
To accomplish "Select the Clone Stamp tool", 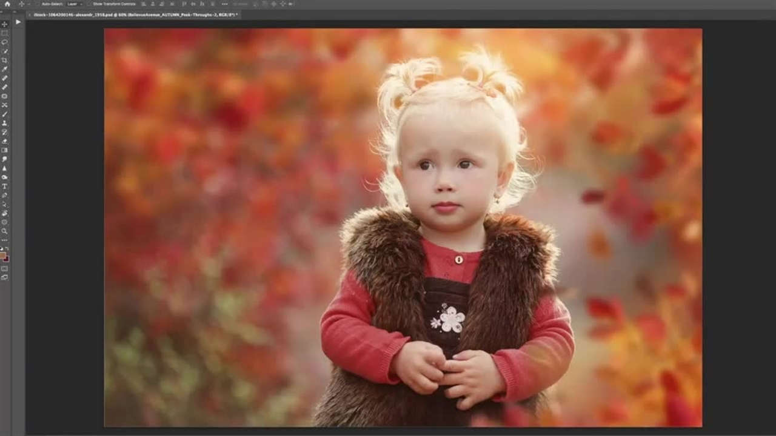I will 4,123.
